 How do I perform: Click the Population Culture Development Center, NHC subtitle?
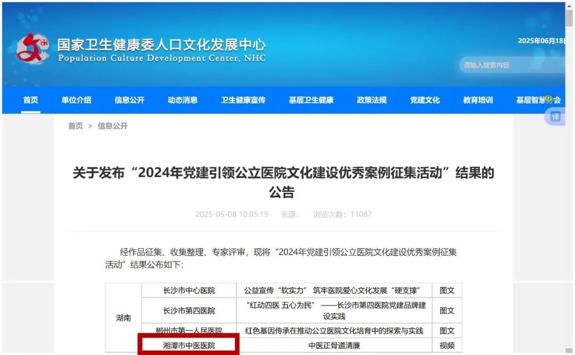162,58
